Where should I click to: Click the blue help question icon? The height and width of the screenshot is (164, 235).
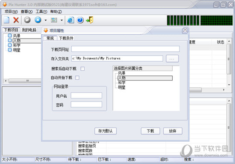[80, 20]
